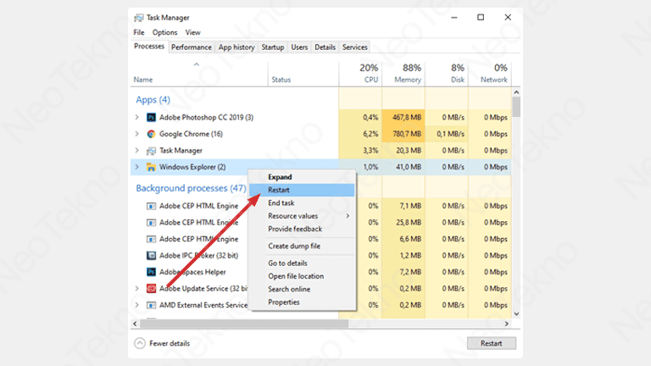Click the 467,8 MB memory cell
Image resolution: width=651 pixels, height=366 pixels.
403,118
